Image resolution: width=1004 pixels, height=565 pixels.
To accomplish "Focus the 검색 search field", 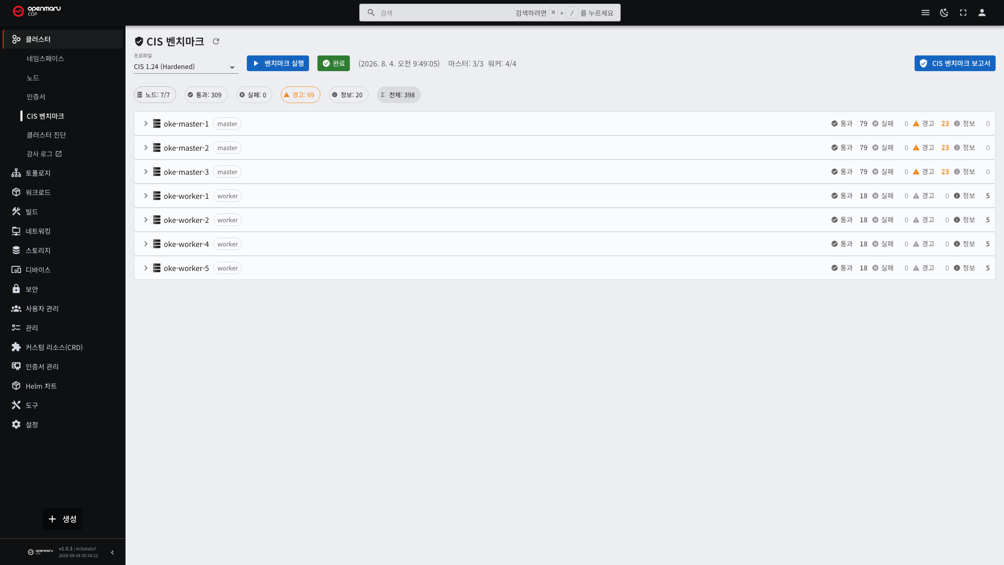I will [490, 13].
